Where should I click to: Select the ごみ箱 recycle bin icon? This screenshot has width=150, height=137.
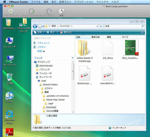coord(9,77)
